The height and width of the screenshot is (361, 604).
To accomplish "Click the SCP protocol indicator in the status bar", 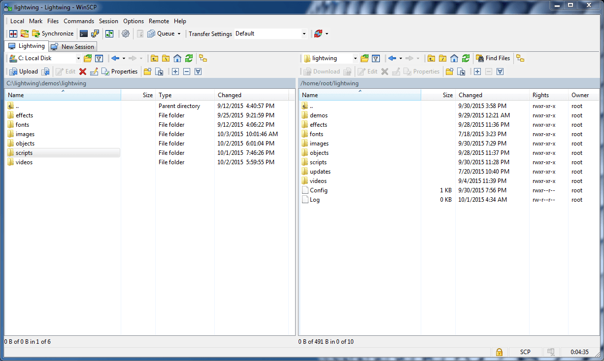I will coord(525,352).
